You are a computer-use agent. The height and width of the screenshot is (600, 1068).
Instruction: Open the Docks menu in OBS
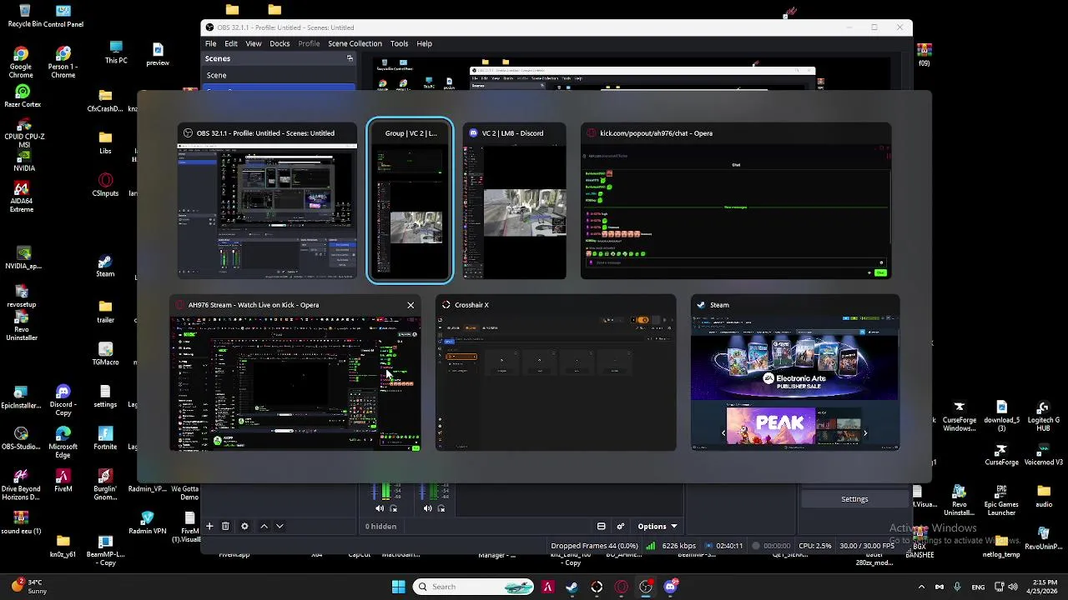[x=280, y=43]
